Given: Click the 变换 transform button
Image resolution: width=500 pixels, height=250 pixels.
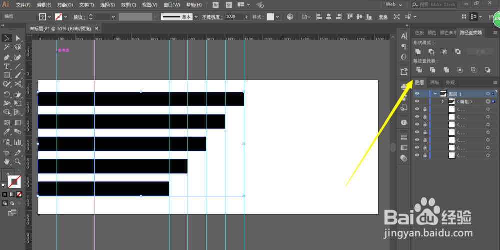Looking at the screenshot, I should click(383, 17).
